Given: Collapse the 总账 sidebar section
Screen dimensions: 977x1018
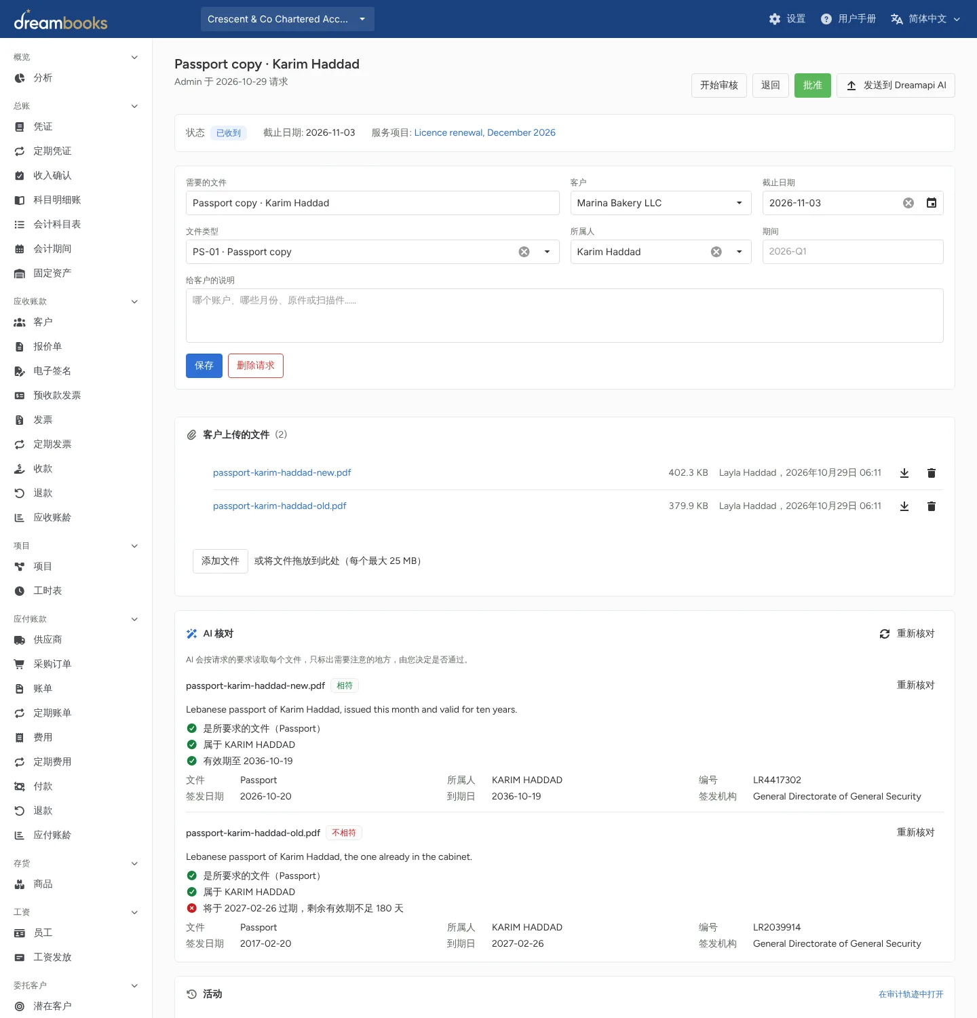Looking at the screenshot, I should (134, 106).
